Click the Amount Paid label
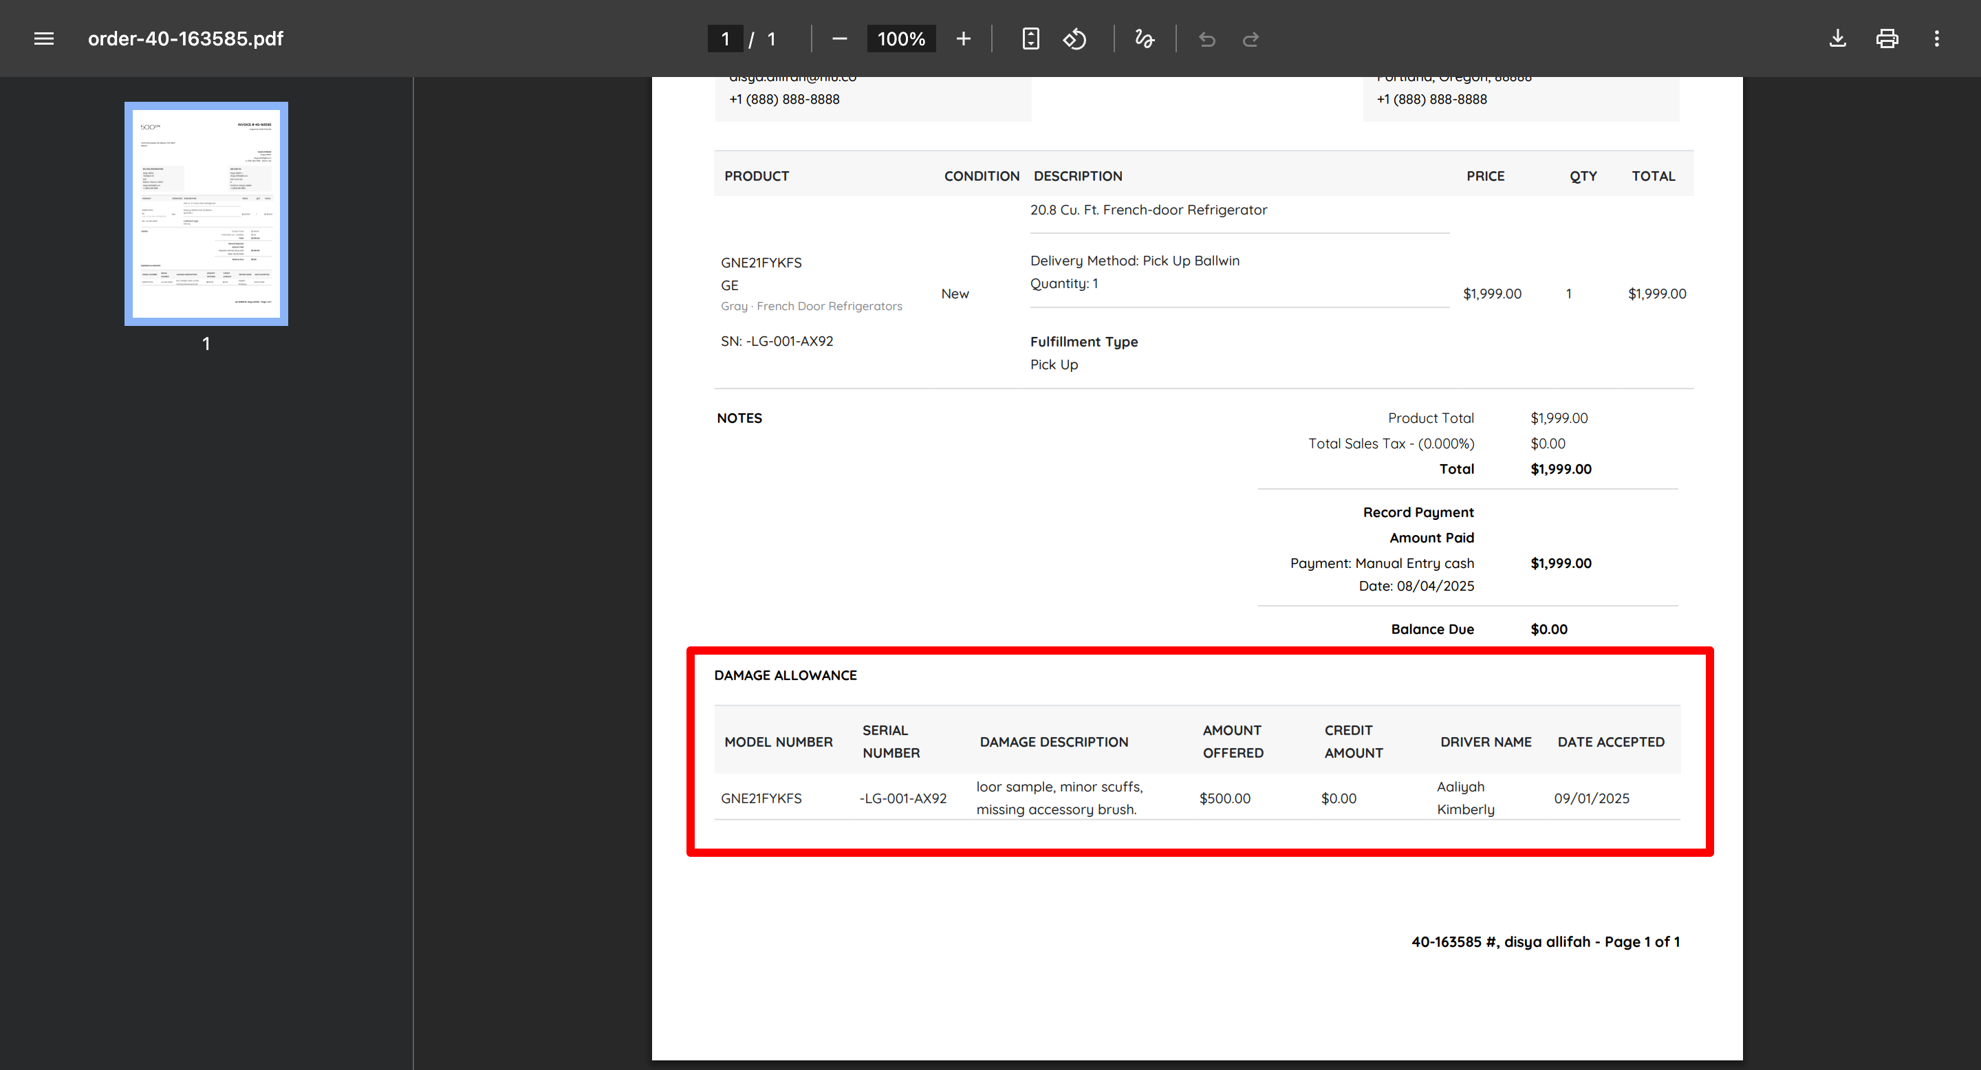 tap(1431, 537)
